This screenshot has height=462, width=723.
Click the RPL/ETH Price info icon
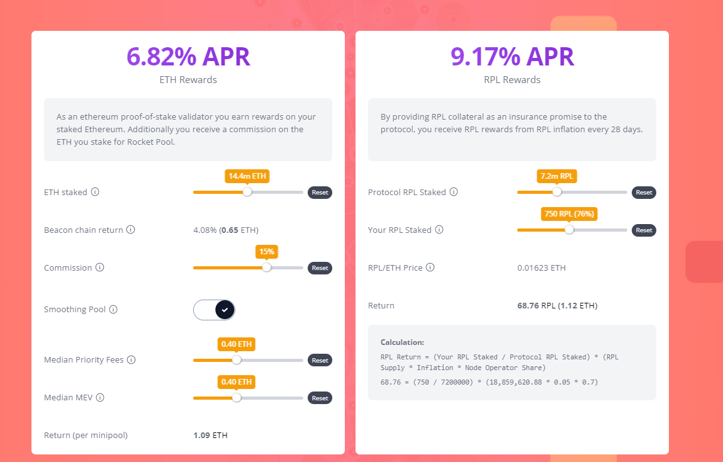(x=430, y=268)
